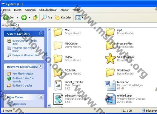The image size is (157, 114).
Task: Click Bu klasörü paylaş link
Action: tap(22, 86)
